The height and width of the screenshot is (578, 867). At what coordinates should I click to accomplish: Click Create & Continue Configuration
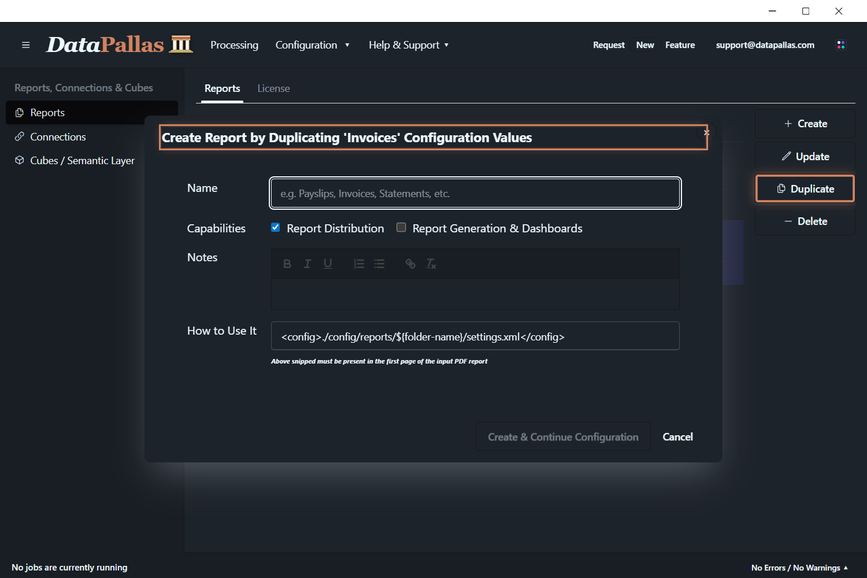tap(563, 437)
